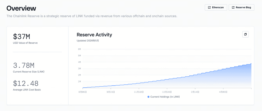Toggle the Current Holdings (in LINK) legend
The image size is (262, 111).
coord(163,97)
